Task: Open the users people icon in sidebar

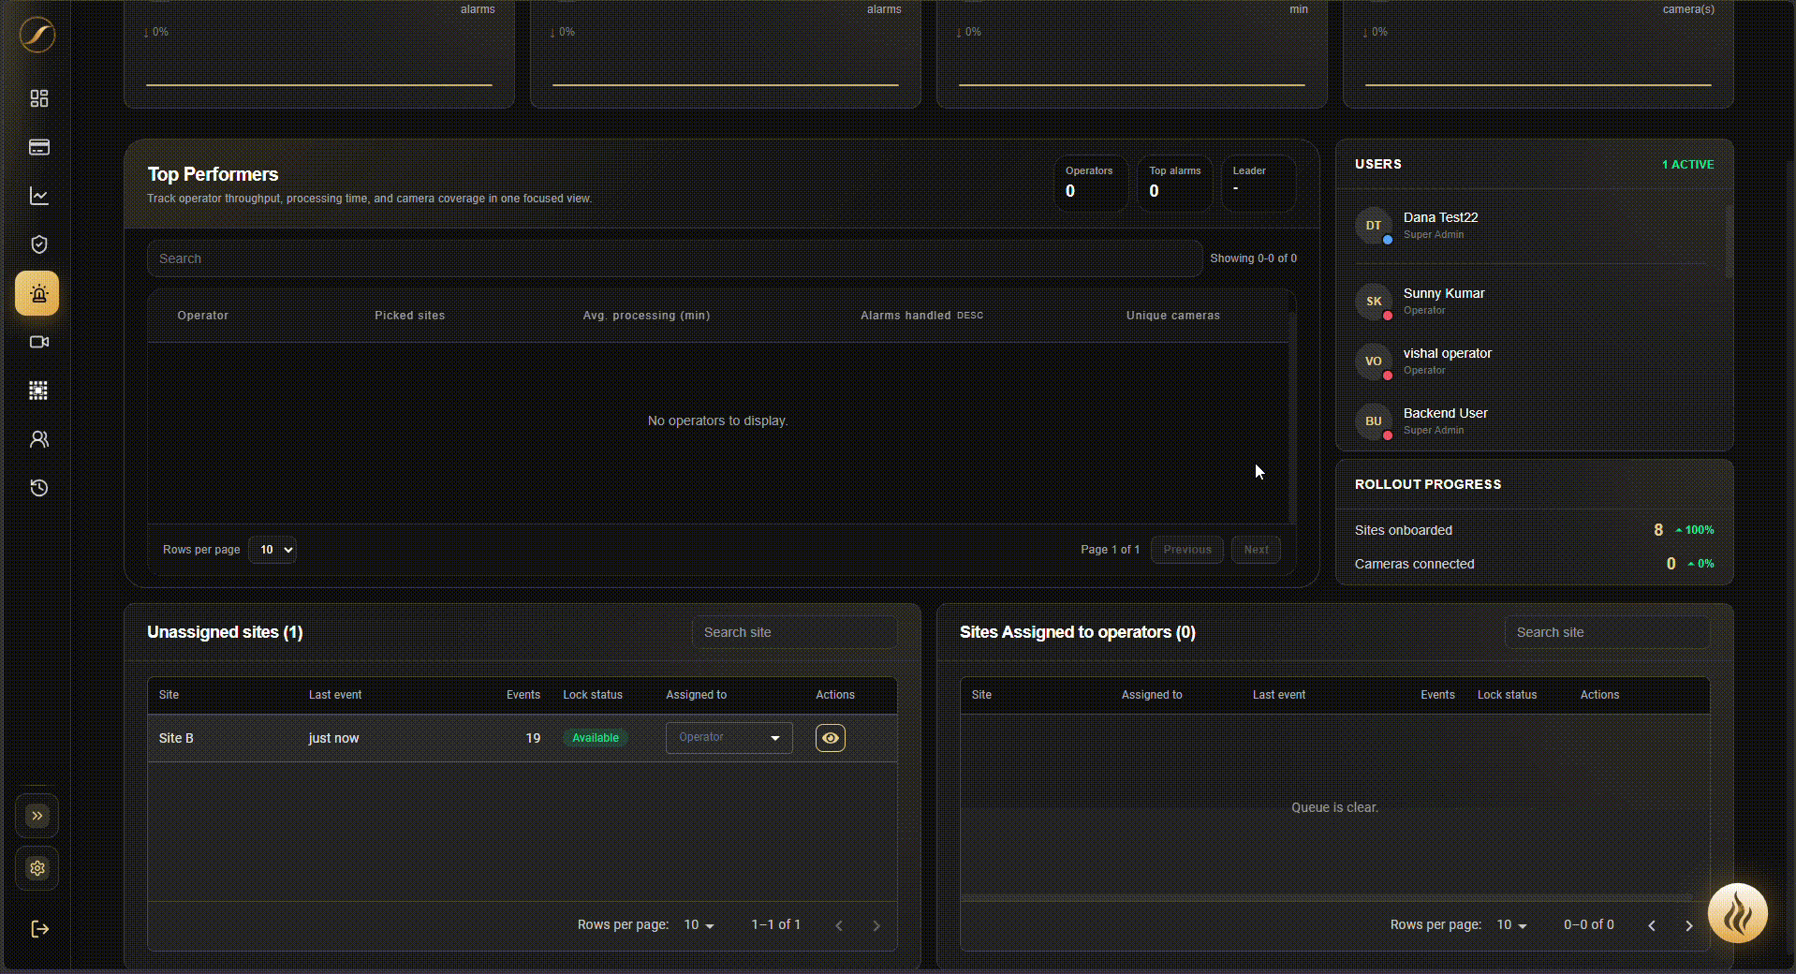Action: [38, 439]
